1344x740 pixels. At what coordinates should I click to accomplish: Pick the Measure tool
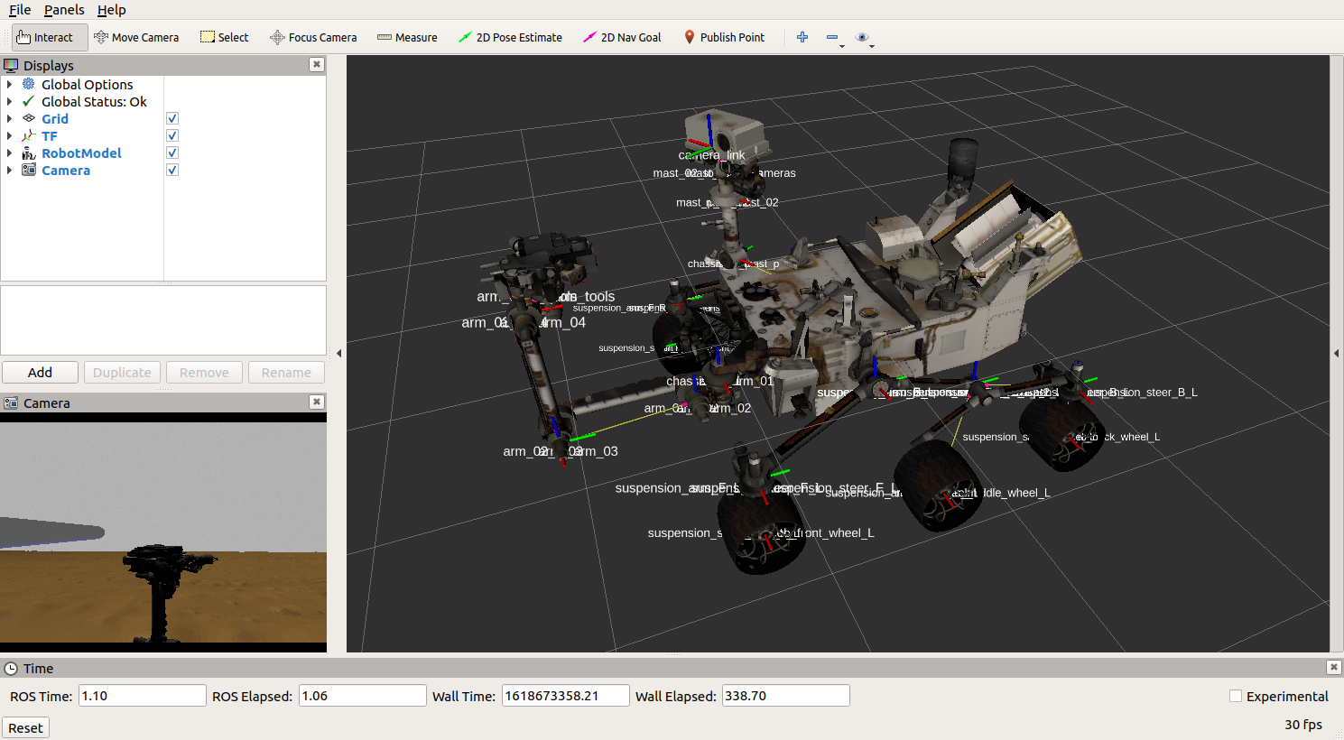click(407, 37)
